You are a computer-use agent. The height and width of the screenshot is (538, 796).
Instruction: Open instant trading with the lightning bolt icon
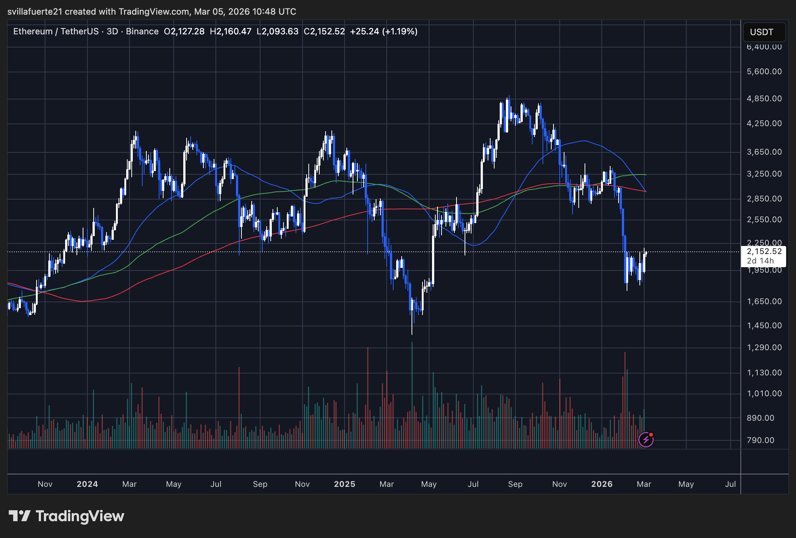[646, 440]
